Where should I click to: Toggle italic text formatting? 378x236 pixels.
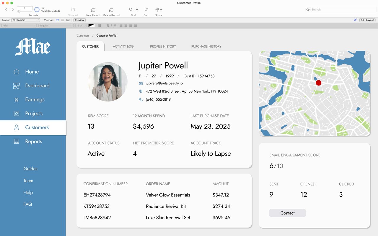[111, 26]
